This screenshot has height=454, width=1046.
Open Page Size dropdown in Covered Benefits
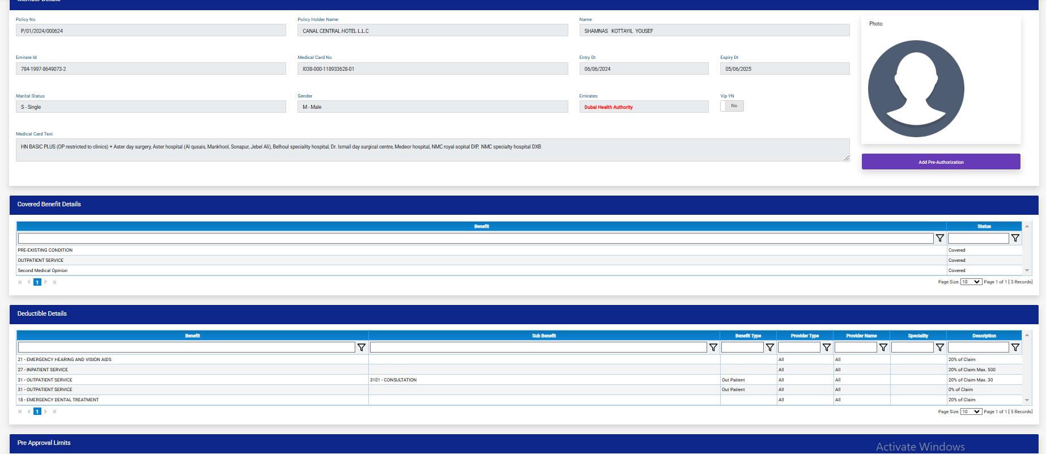[x=971, y=282]
